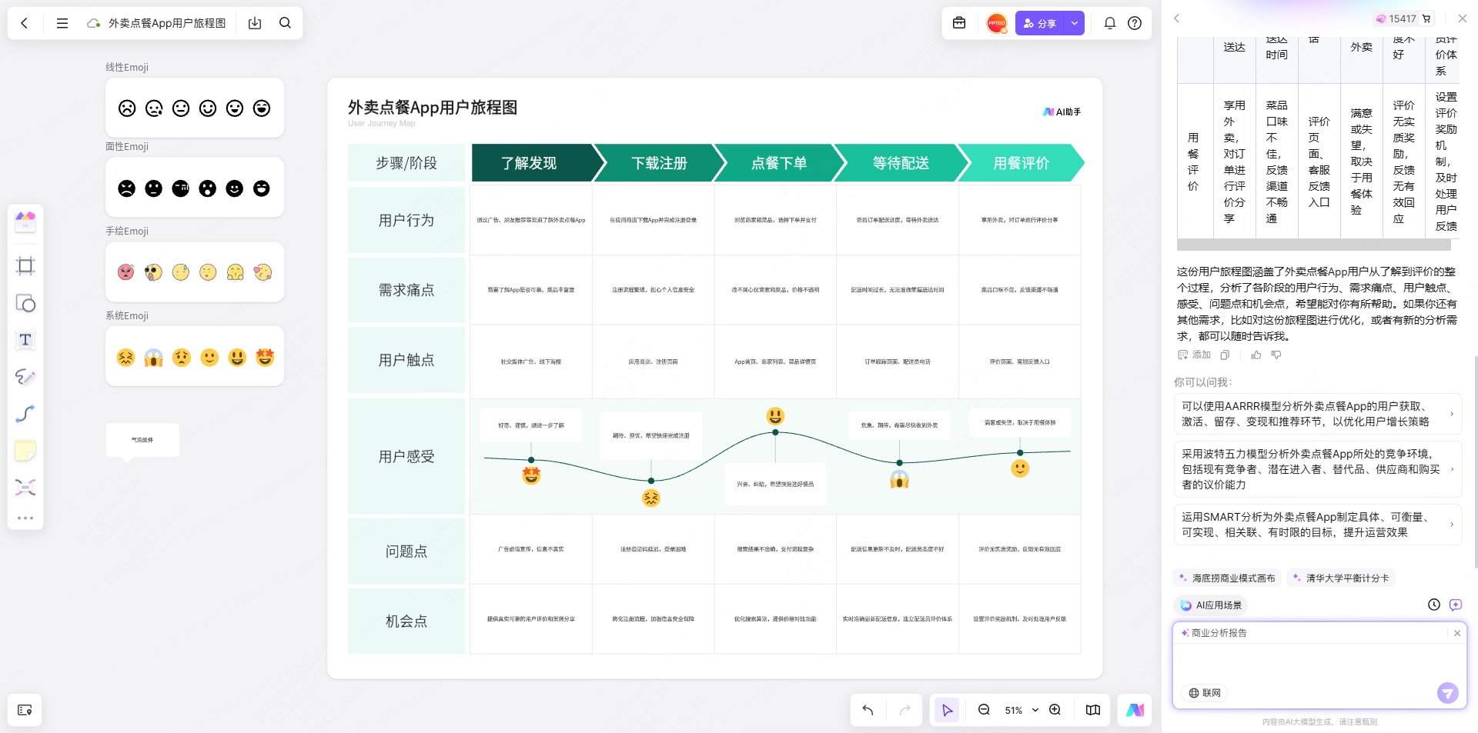
Task: Select first angry face in 线性Emoji
Action: coord(127,108)
